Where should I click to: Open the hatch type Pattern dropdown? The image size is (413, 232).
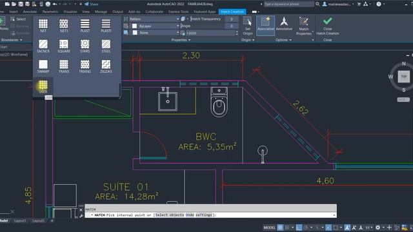(154, 19)
